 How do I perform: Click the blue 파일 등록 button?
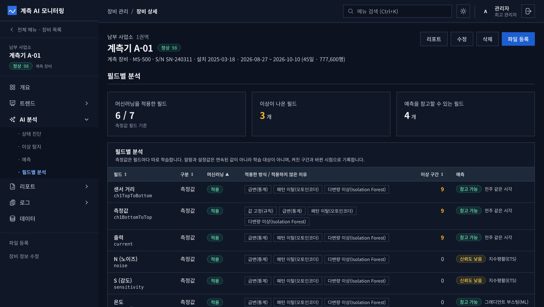tap(518, 39)
